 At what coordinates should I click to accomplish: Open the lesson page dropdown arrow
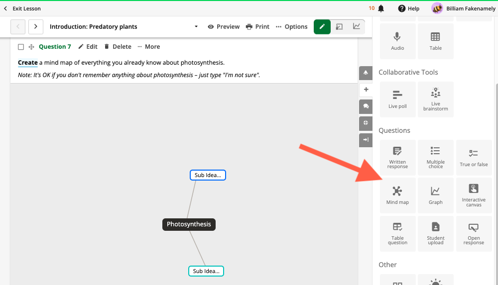click(x=196, y=27)
